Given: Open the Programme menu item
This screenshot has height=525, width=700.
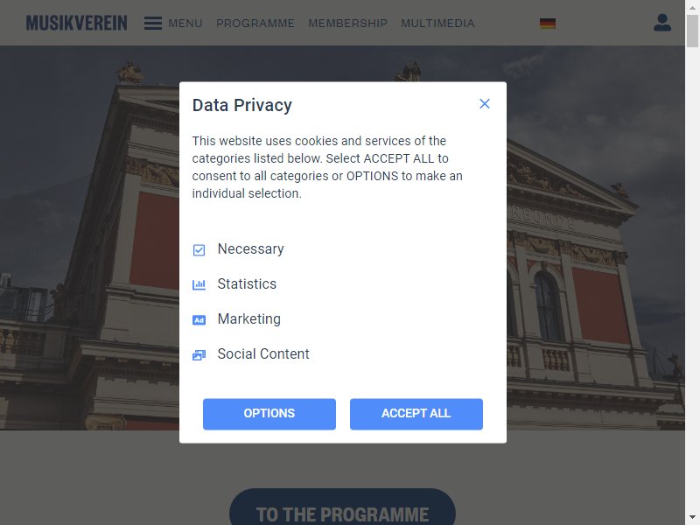Looking at the screenshot, I should coord(255,24).
